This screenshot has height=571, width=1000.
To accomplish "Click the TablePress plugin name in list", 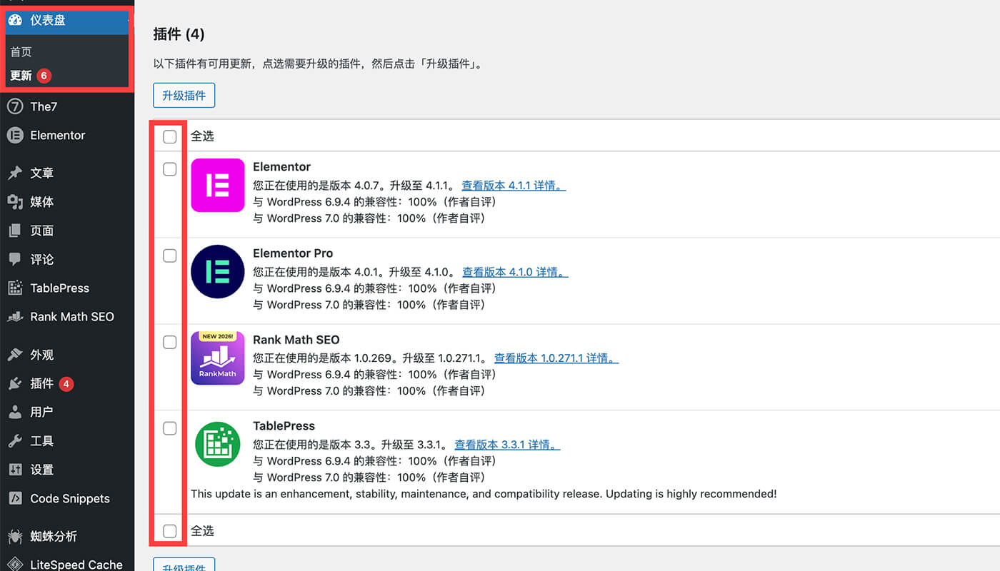I will 284,426.
